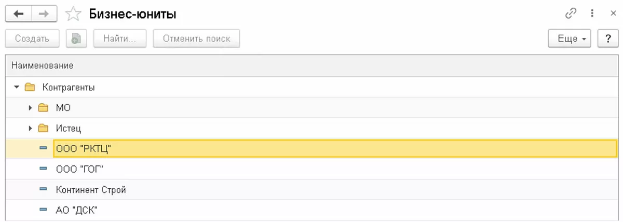Screen dimensions: 623x222
Task: Expand the Истец folder
Action: 30,129
